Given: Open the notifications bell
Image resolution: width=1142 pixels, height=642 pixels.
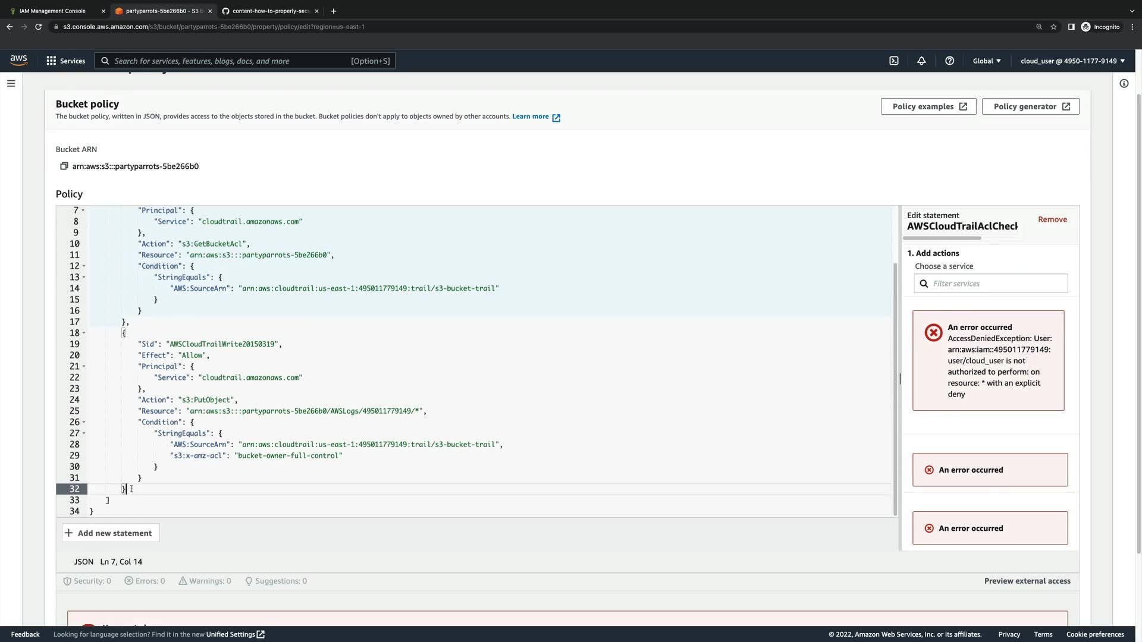Looking at the screenshot, I should [921, 61].
